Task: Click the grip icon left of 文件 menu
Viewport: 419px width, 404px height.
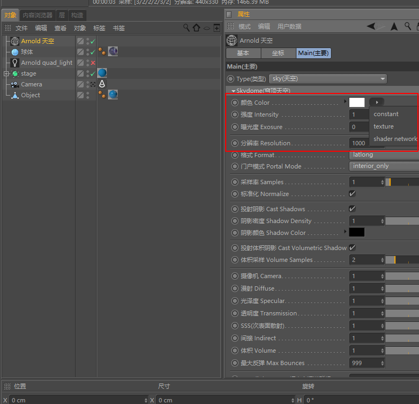Action: (8, 28)
